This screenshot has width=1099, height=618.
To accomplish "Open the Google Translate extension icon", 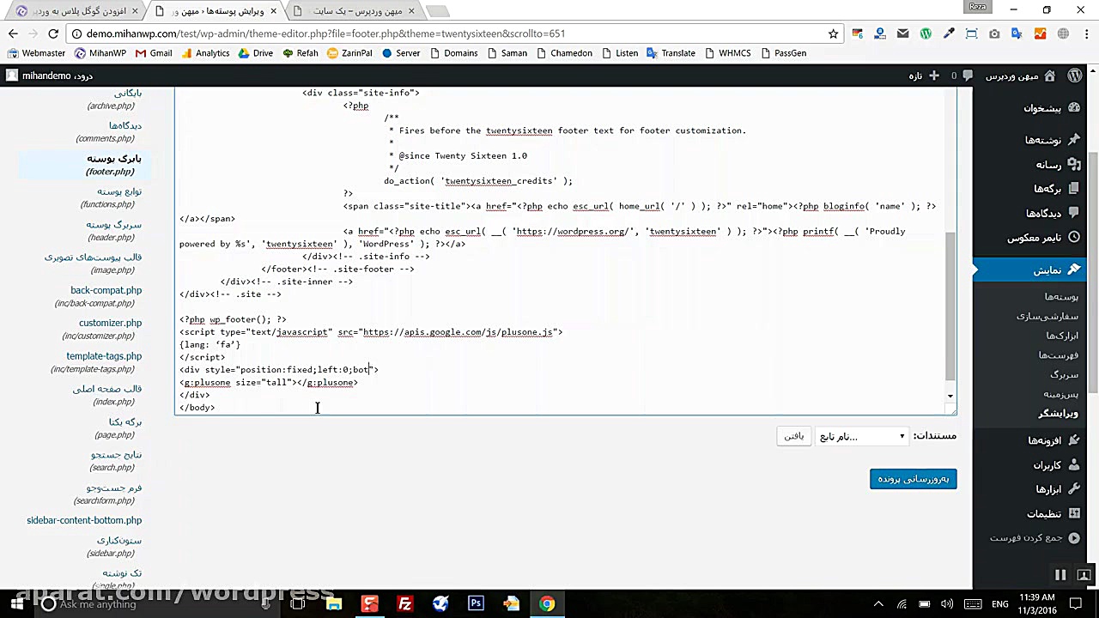I will coord(1017,33).
